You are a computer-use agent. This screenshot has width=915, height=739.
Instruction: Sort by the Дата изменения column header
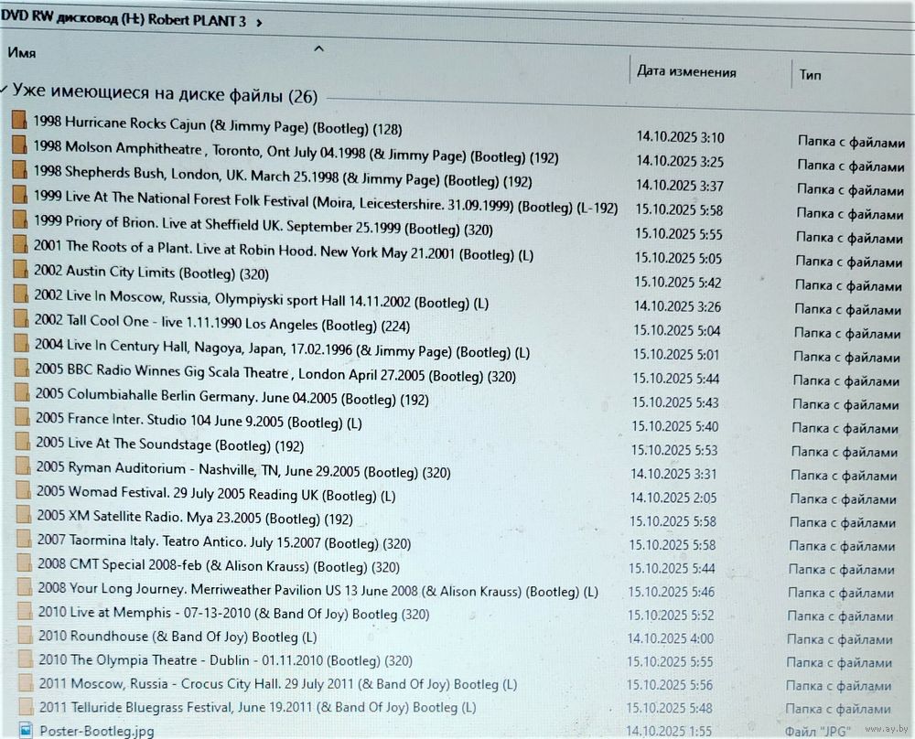[x=686, y=71]
